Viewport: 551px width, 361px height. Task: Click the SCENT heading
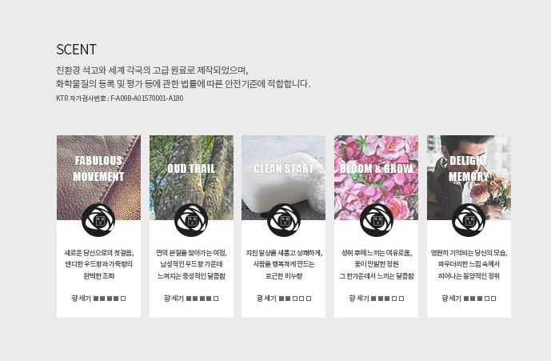click(x=76, y=50)
